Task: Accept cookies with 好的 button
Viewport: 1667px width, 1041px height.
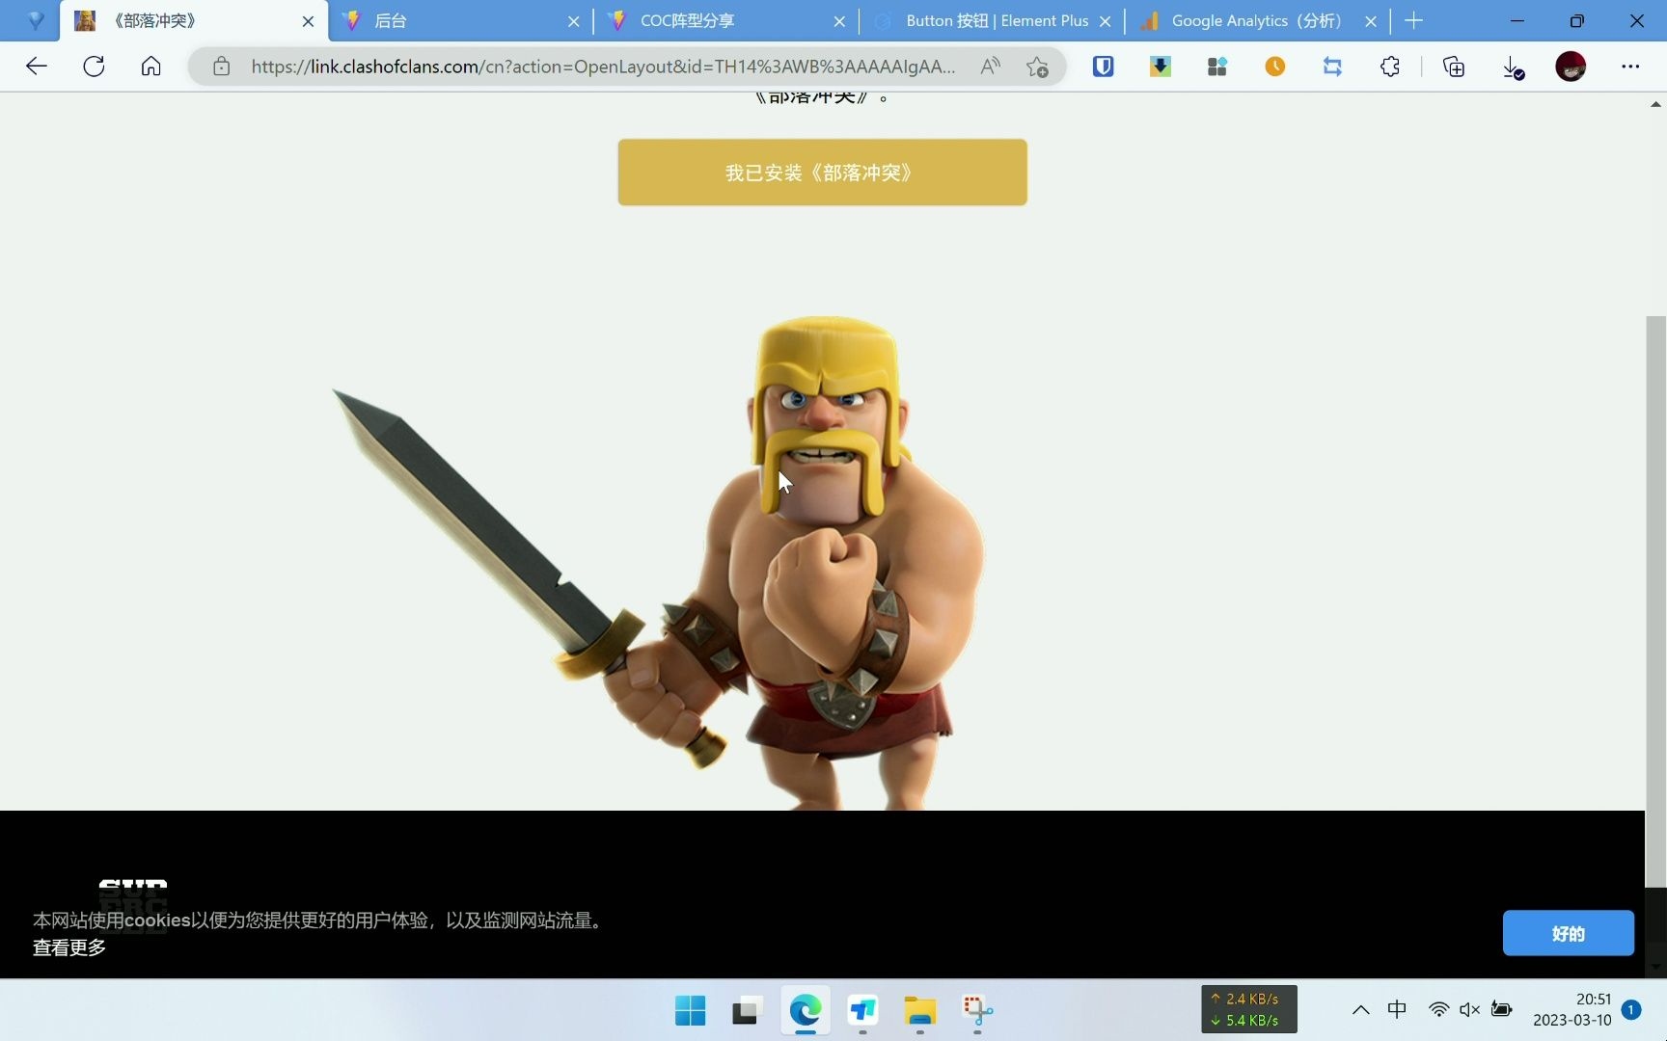Action: click(1568, 933)
